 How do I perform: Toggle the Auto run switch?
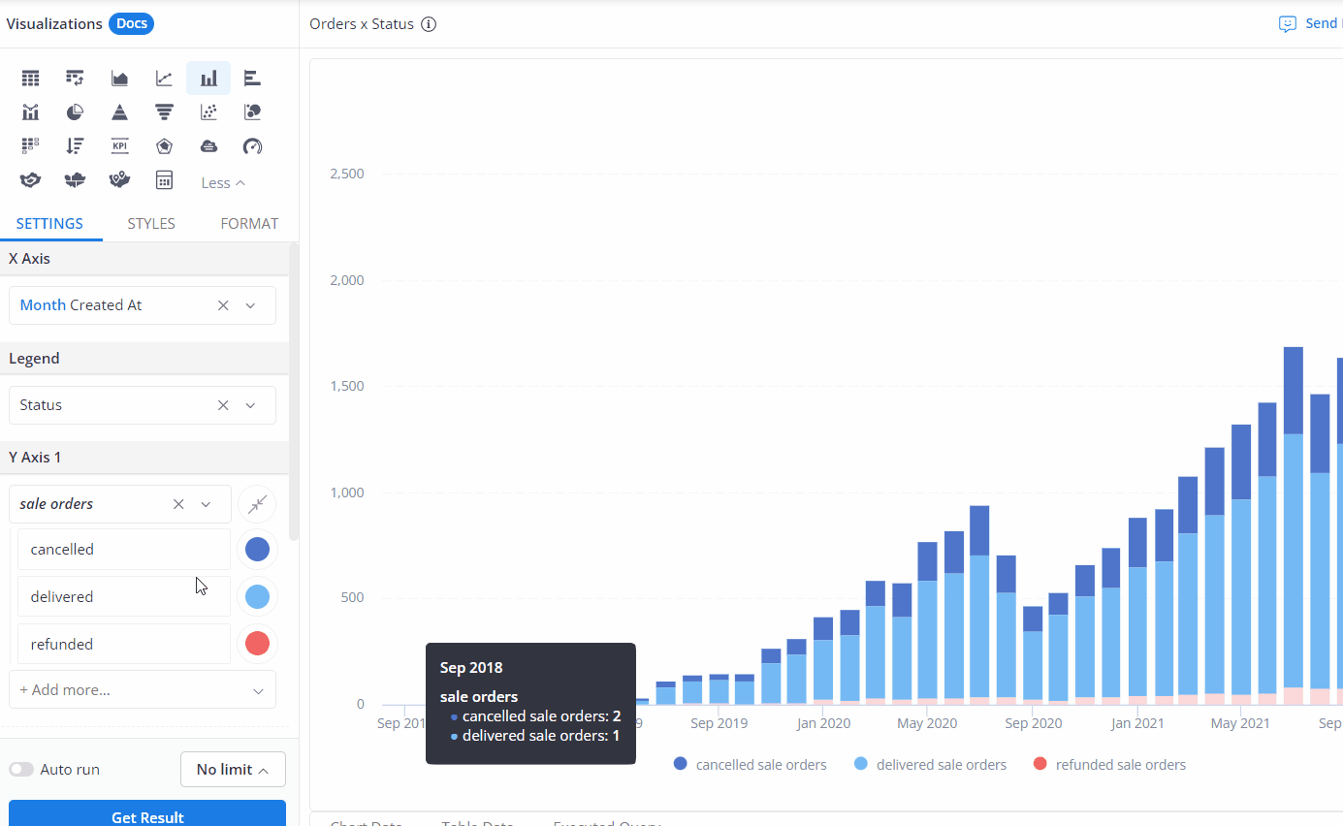point(21,770)
